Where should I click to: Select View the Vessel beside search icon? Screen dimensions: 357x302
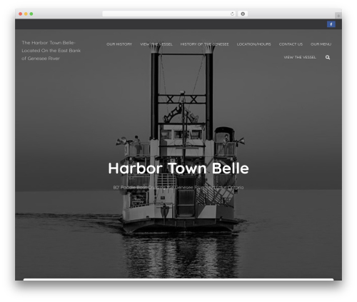point(300,57)
